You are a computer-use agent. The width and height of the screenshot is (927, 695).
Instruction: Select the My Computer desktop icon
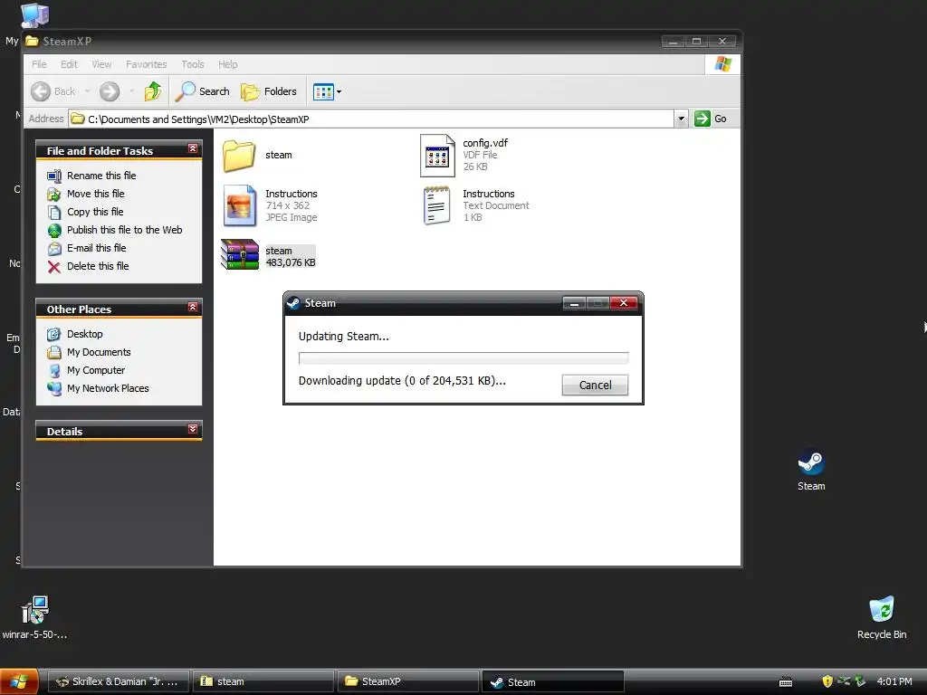click(35, 15)
